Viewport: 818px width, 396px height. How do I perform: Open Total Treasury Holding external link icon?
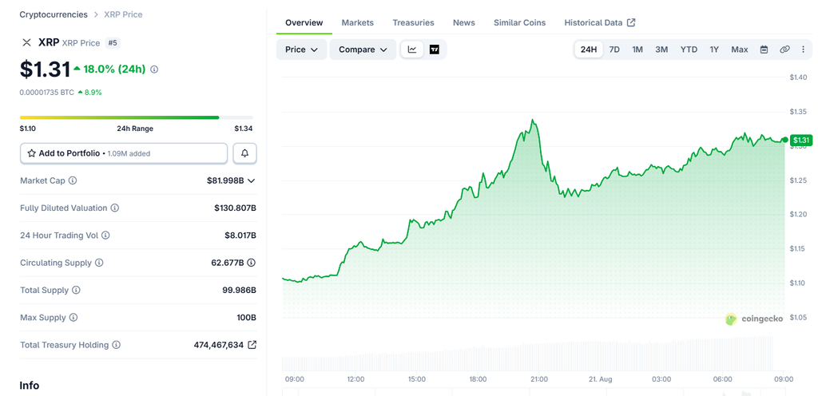click(252, 345)
